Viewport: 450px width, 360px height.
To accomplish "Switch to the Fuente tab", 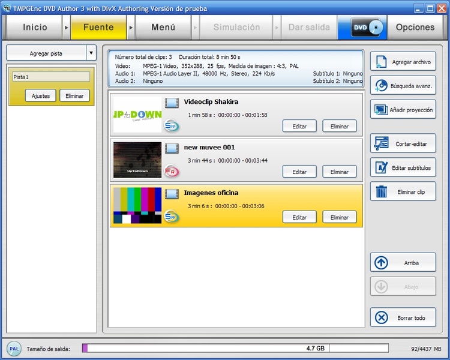I will coord(98,27).
